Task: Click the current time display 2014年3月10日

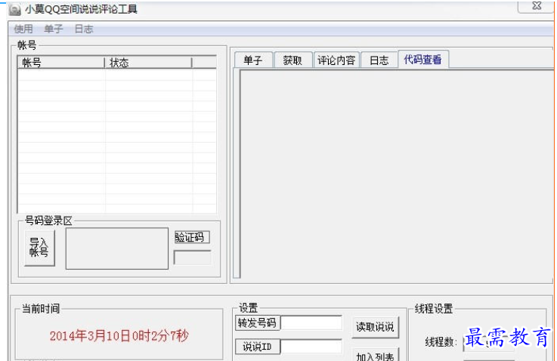Action: 119,335
